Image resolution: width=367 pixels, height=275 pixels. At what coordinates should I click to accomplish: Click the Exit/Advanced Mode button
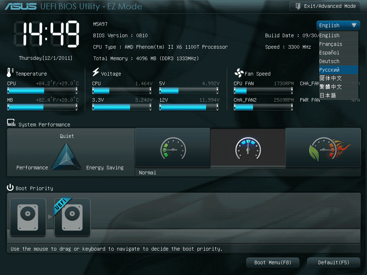click(324, 6)
